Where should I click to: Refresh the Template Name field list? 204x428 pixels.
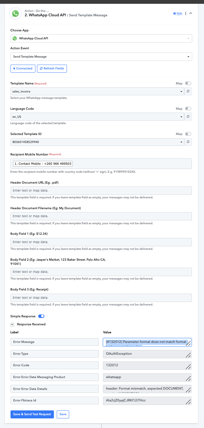[188, 91]
